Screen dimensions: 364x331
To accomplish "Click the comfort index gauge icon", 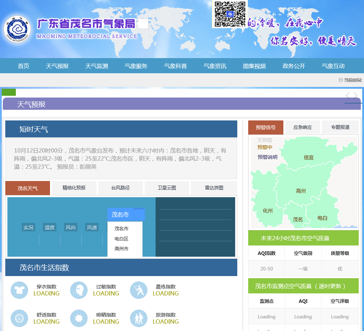I will [x=19, y=318].
